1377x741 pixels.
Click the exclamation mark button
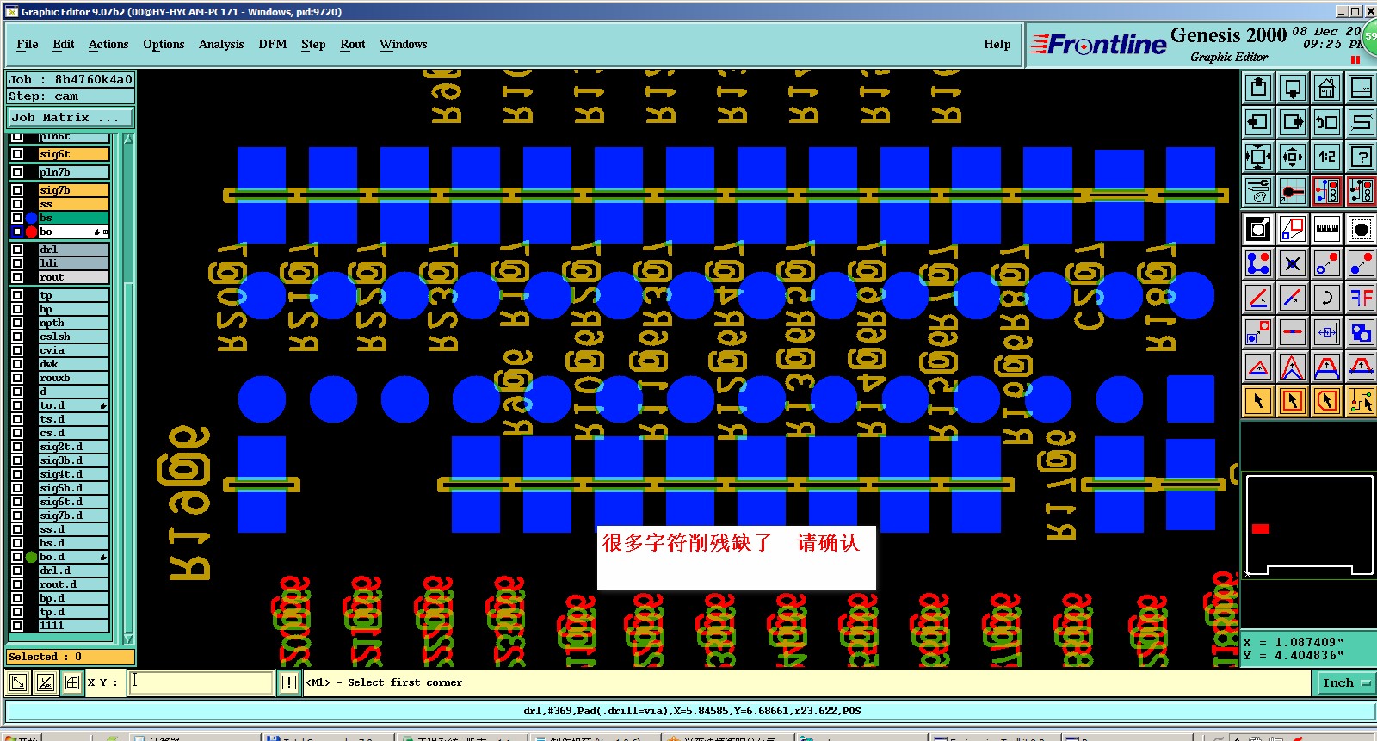[289, 682]
